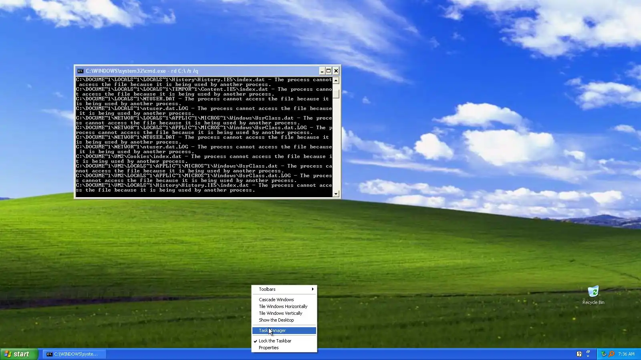Click the cmd.exe window title text
This screenshot has width=641, height=360.
point(142,71)
